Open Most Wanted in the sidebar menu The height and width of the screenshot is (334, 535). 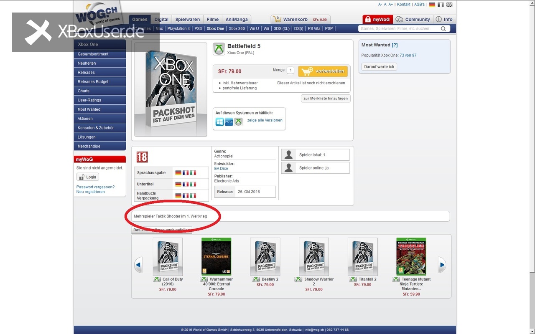(100, 109)
